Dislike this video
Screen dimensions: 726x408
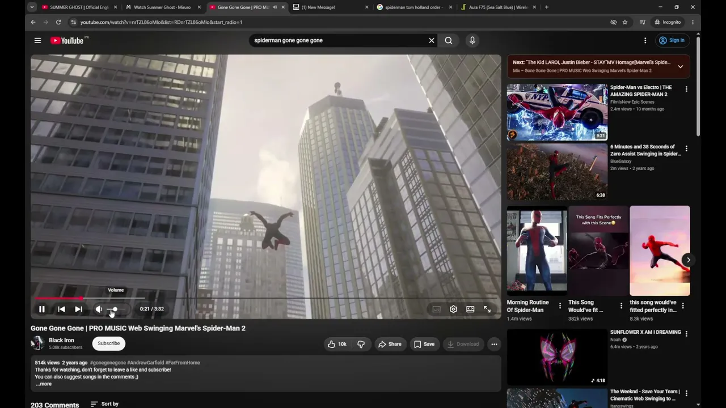(x=361, y=344)
